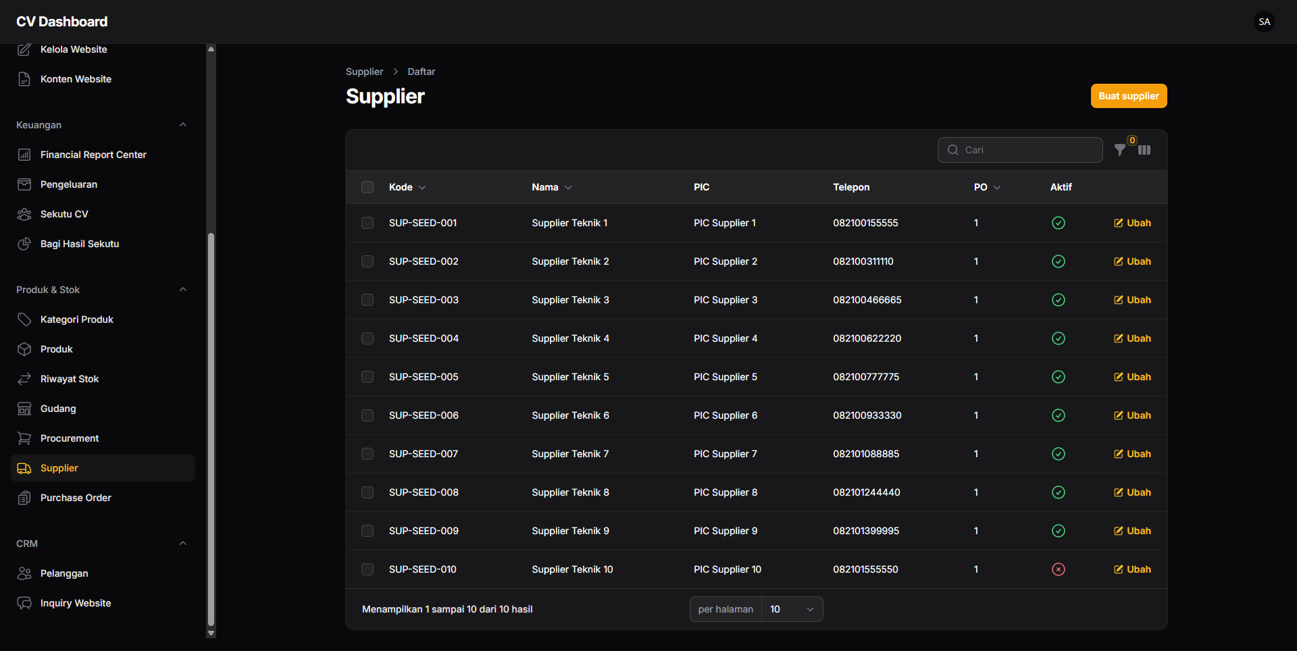The width and height of the screenshot is (1297, 651).
Task: Click the search magnifier icon
Action: pyautogui.click(x=953, y=150)
